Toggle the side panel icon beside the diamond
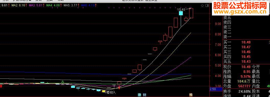The image size is (270, 97). 207,6
